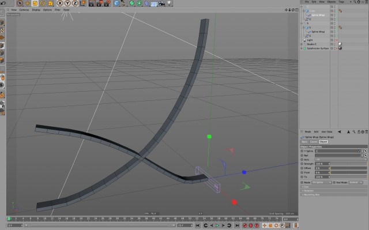Switch to the Basic tab

[304, 142]
